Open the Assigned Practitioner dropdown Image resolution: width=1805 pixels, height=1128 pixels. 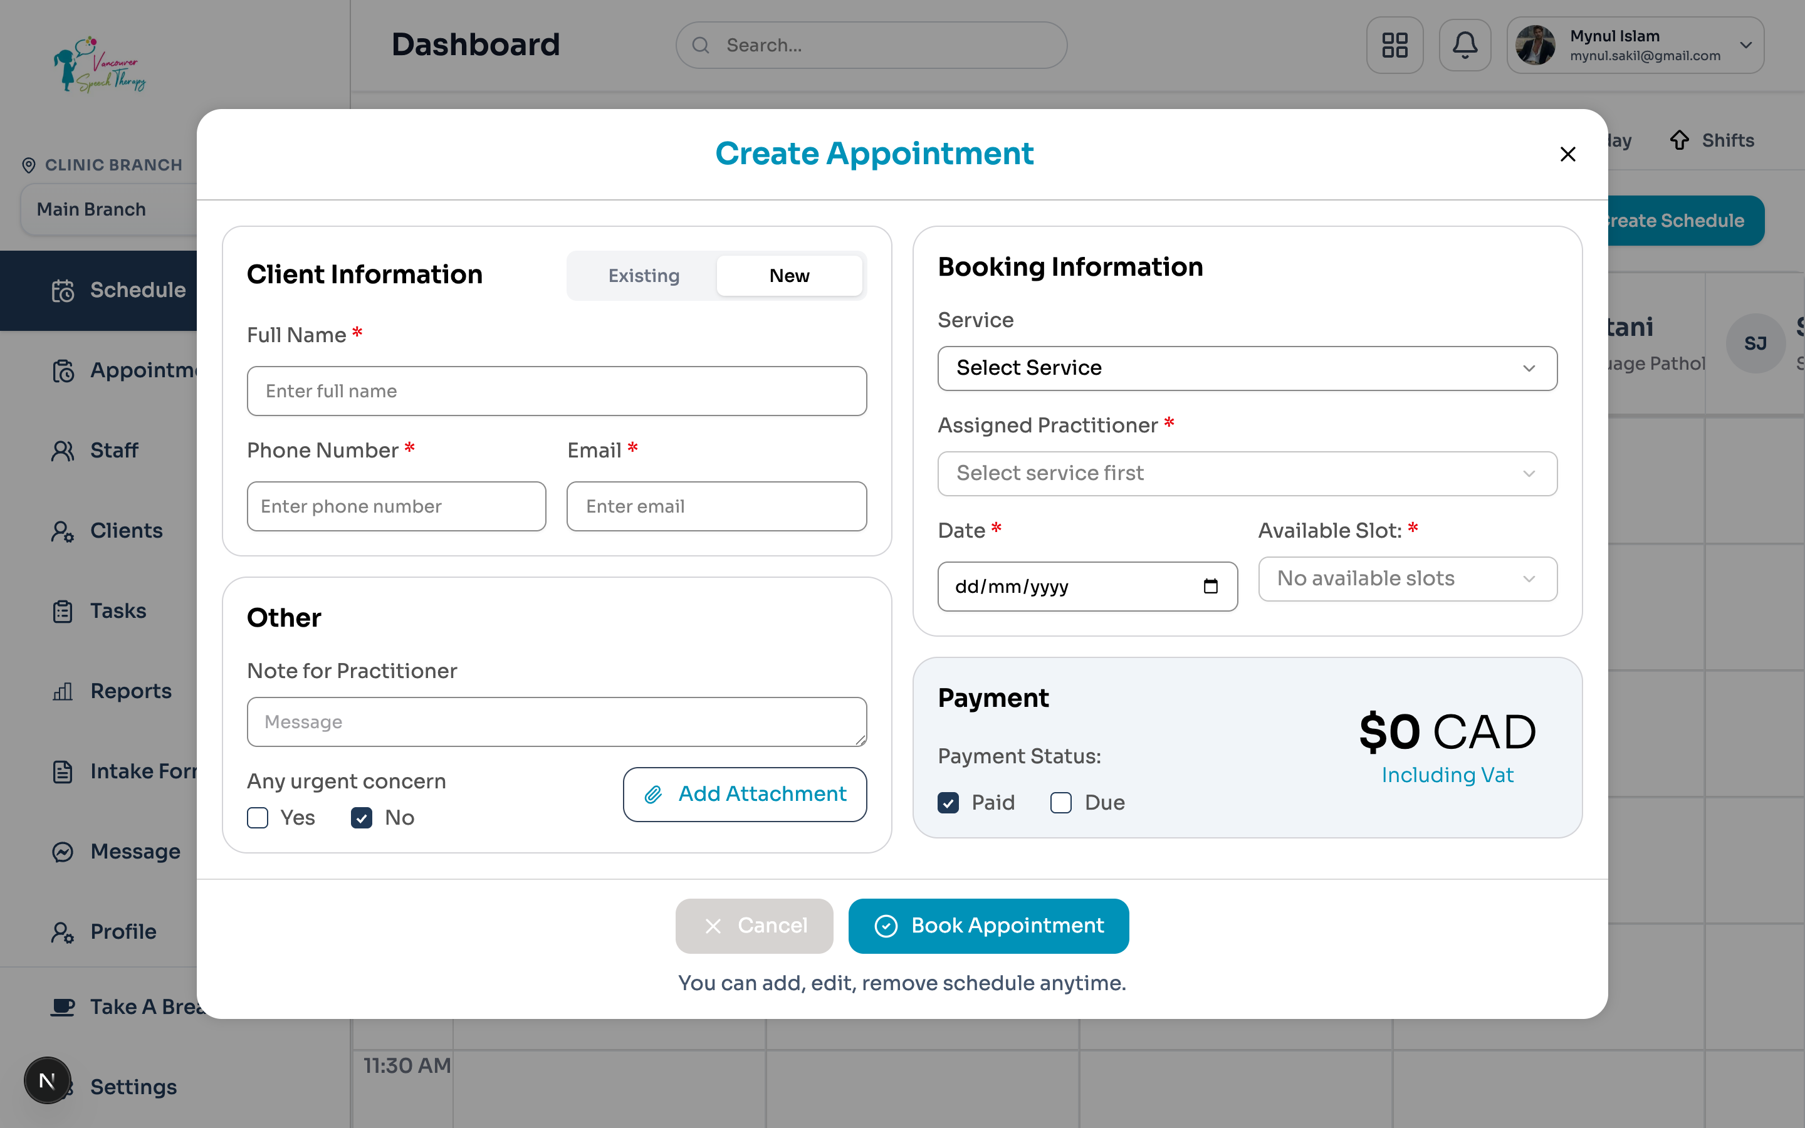pyautogui.click(x=1247, y=474)
